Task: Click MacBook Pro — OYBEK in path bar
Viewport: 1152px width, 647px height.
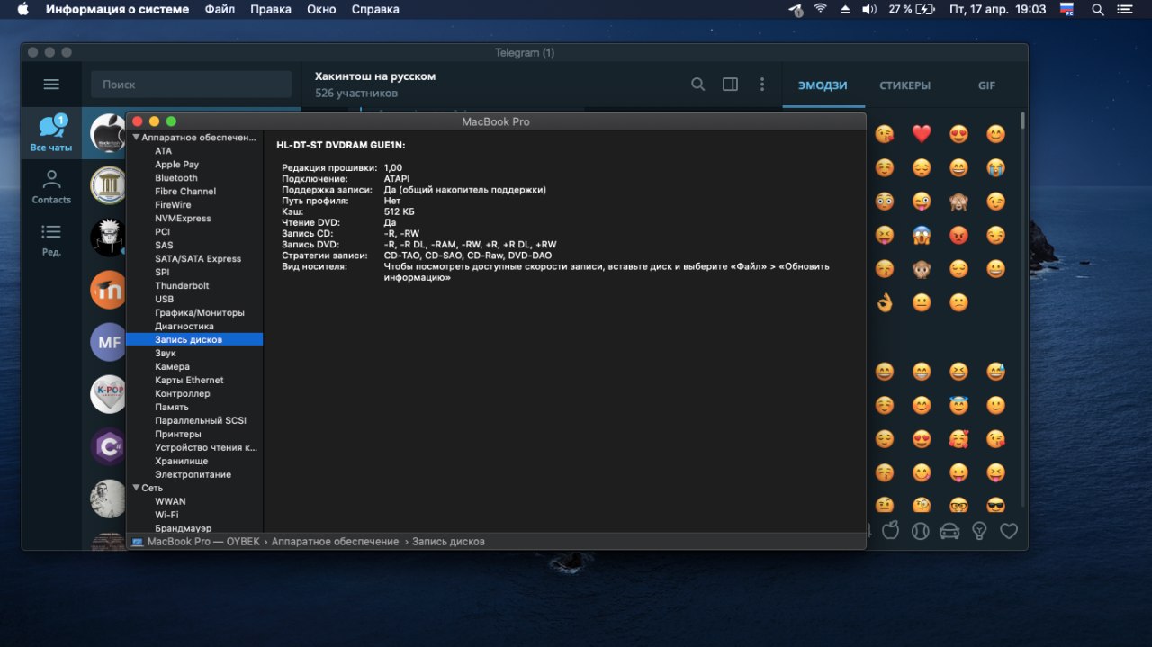Action: coord(203,542)
